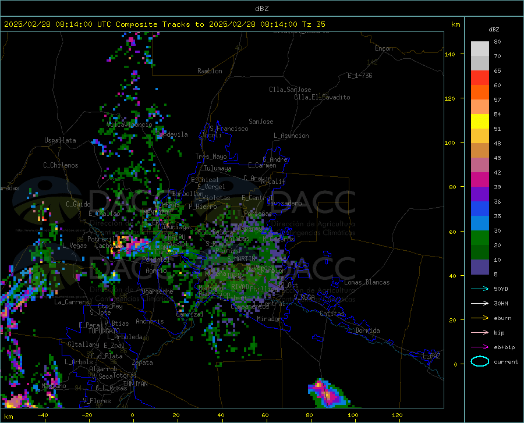Click the magenta eb+bip arrow legend icon
Viewport: 524px width, 423px height.
(x=480, y=347)
